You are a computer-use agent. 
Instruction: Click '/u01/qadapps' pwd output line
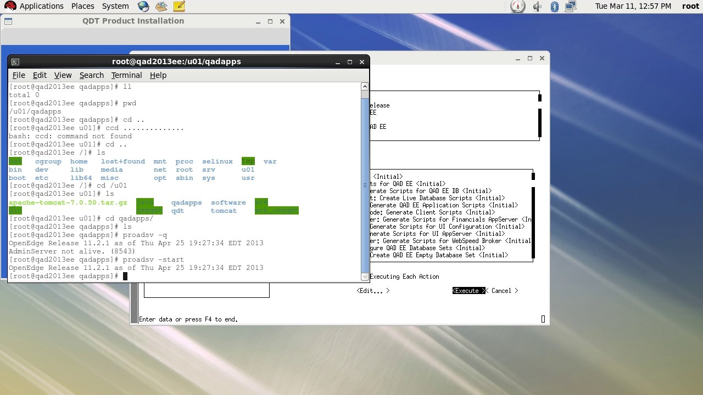(x=35, y=111)
